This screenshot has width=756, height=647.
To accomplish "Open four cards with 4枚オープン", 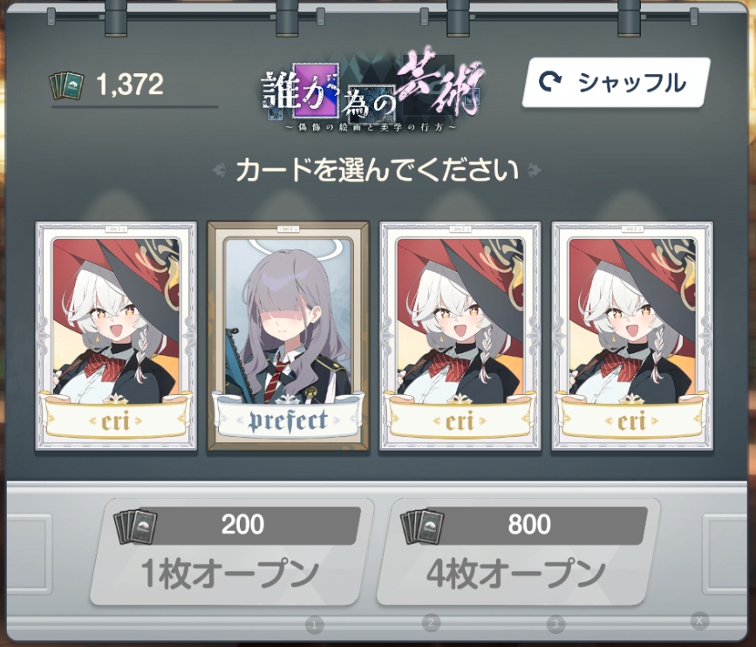I will coord(518,552).
